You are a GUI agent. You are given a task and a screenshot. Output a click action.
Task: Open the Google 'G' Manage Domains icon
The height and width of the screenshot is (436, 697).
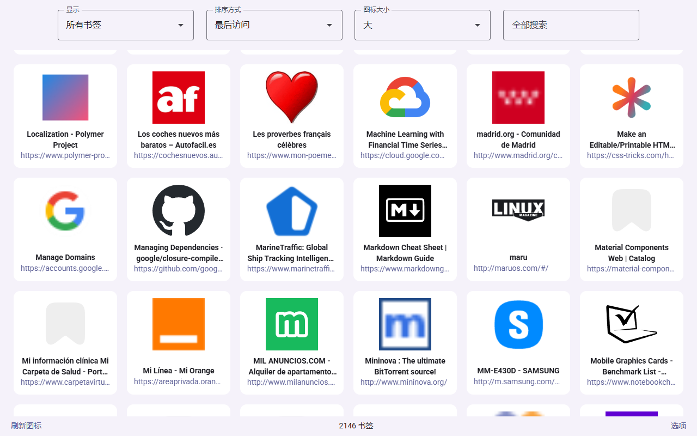[65, 211]
